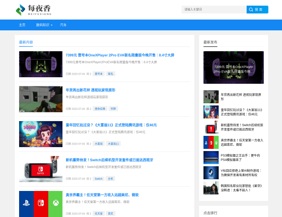The height and width of the screenshot is (217, 282).
Task: Open the 年货再出新花样 article thumbnail
Action: point(41,99)
